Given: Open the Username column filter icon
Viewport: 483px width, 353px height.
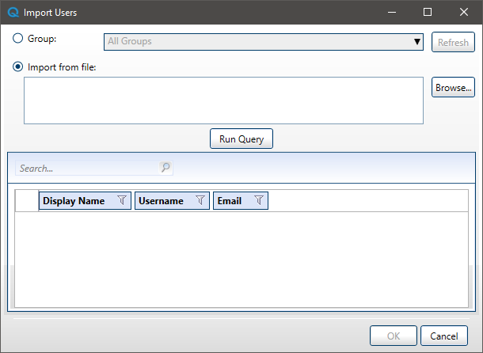Looking at the screenshot, I should (200, 201).
